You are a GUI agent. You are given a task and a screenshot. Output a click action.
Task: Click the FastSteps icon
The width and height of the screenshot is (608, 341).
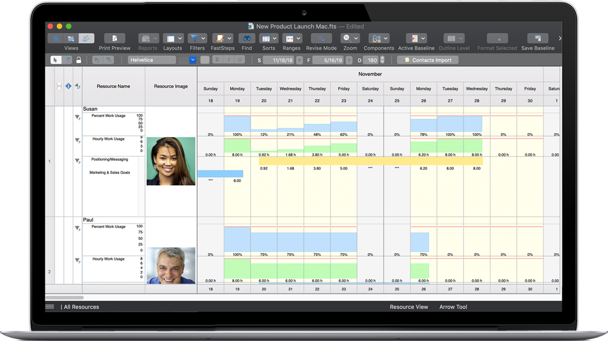(219, 38)
